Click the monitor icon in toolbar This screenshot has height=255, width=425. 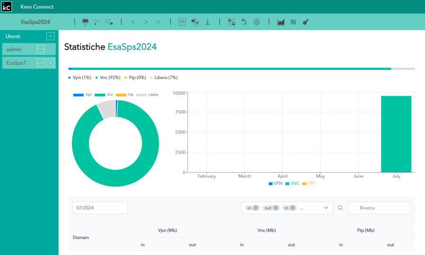(x=85, y=22)
